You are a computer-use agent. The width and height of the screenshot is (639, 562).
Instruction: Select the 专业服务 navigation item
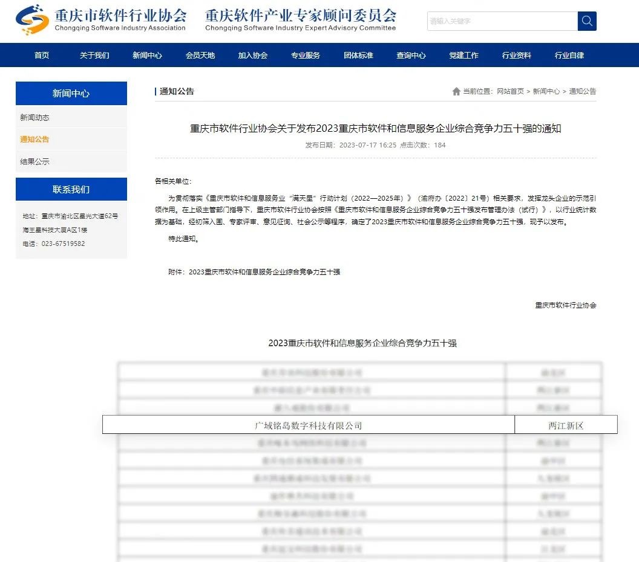(x=306, y=55)
